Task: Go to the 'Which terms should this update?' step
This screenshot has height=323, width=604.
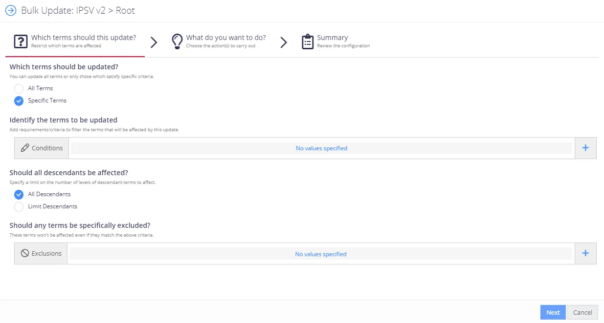Action: [x=75, y=41]
